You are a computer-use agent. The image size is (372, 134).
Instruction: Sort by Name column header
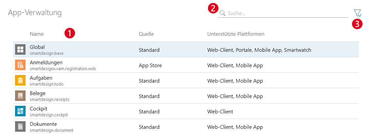tap(37, 34)
